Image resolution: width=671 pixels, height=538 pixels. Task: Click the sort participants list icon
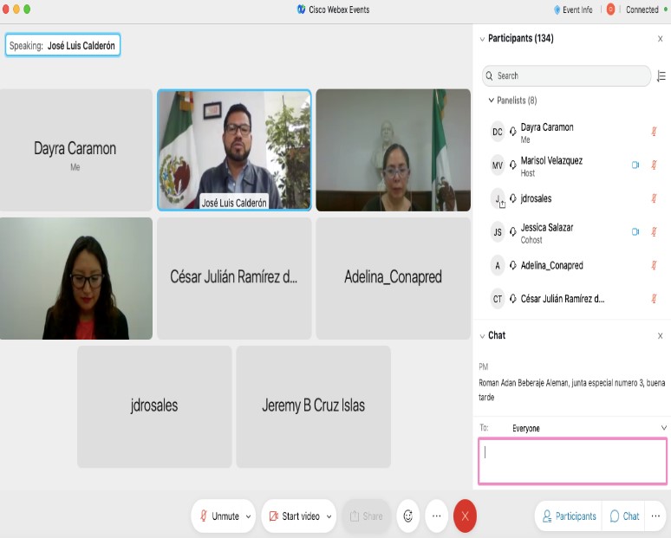click(x=661, y=75)
